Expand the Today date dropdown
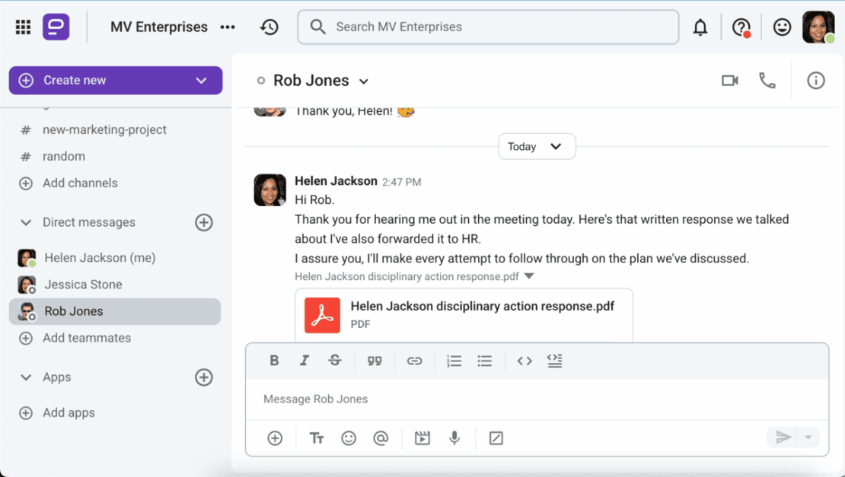845x477 pixels. (x=536, y=146)
